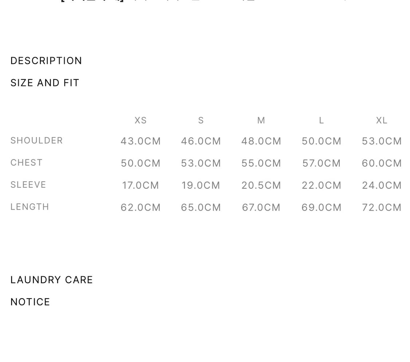Click the XS size column header
The height and width of the screenshot is (362, 410).
coord(141,120)
